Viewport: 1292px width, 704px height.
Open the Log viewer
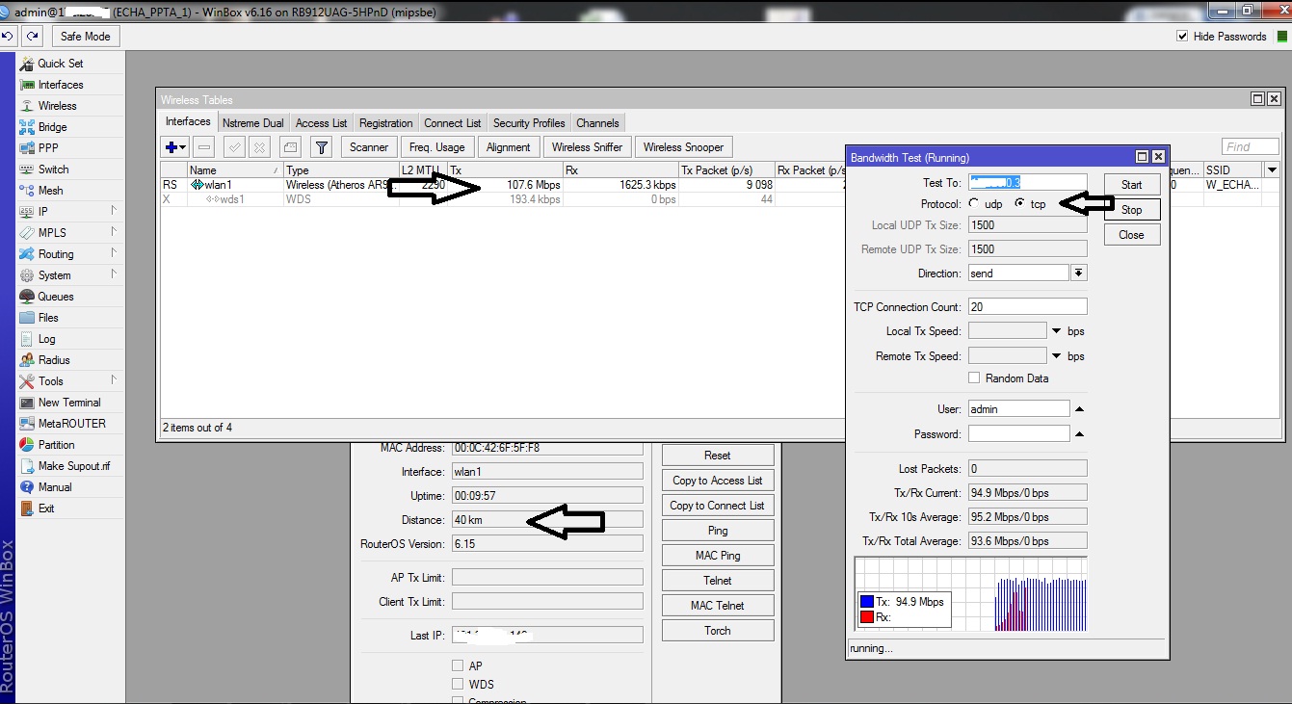click(x=46, y=339)
